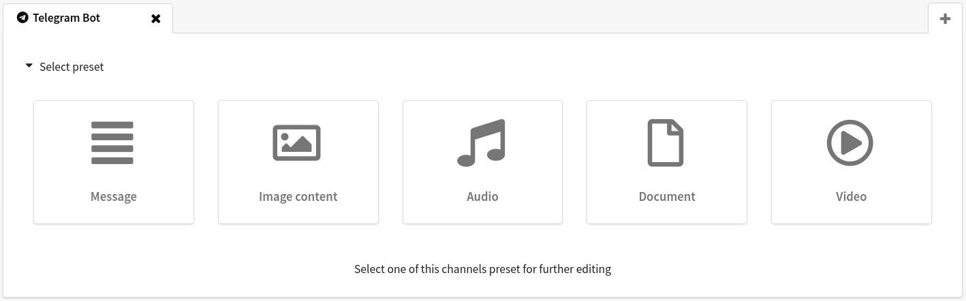Close the Telegram Bot tab

coord(156,18)
